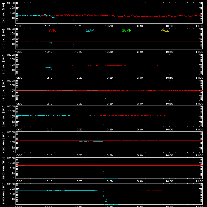The width and height of the screenshot is (207, 207).
Task: Click the yellow PALE legend label
Action: [165, 30]
